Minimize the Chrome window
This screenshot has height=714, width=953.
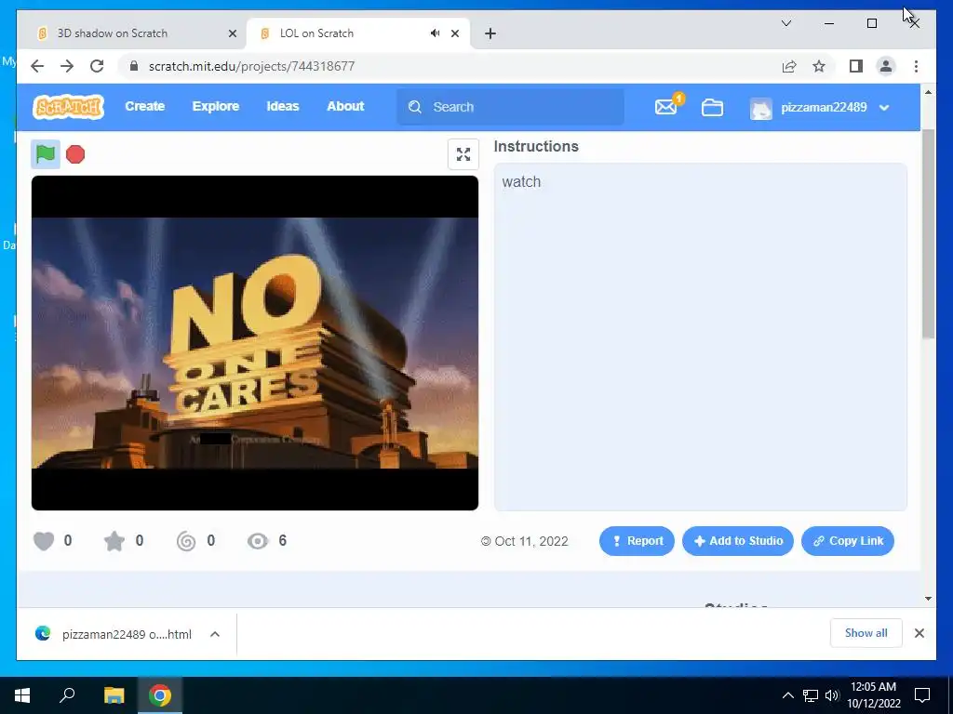pos(829,23)
